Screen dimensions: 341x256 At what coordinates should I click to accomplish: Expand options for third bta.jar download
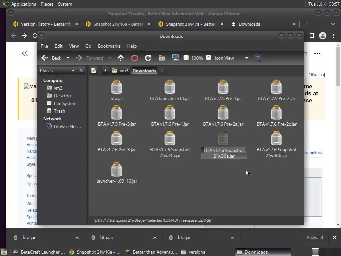pos(232,238)
